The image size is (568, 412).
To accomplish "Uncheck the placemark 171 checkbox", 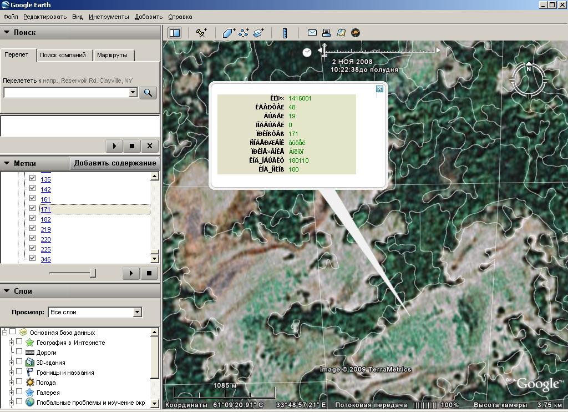I will (x=32, y=208).
